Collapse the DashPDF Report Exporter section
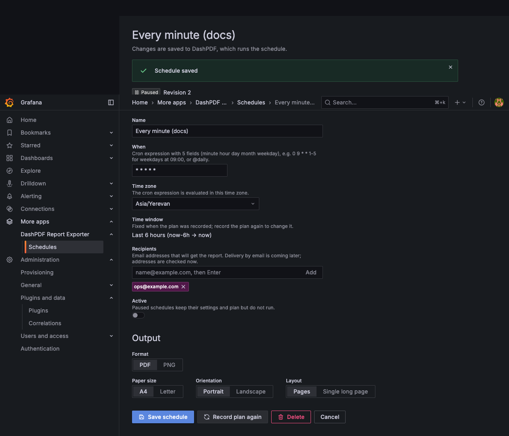The image size is (509, 436). tap(111, 234)
